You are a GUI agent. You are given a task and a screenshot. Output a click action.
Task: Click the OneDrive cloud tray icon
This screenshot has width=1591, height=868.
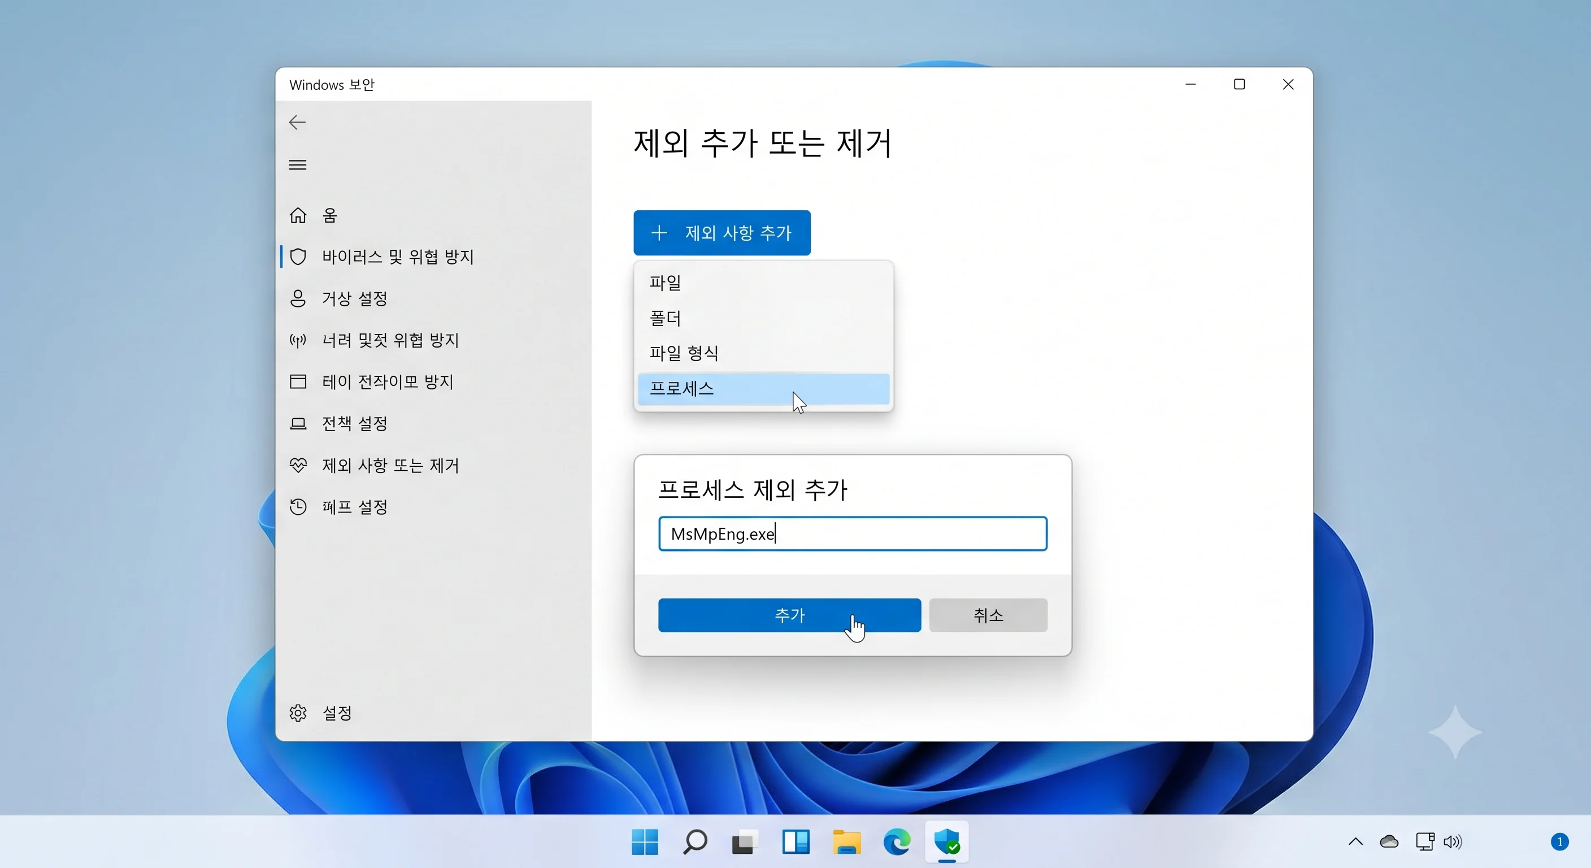pyautogui.click(x=1389, y=841)
